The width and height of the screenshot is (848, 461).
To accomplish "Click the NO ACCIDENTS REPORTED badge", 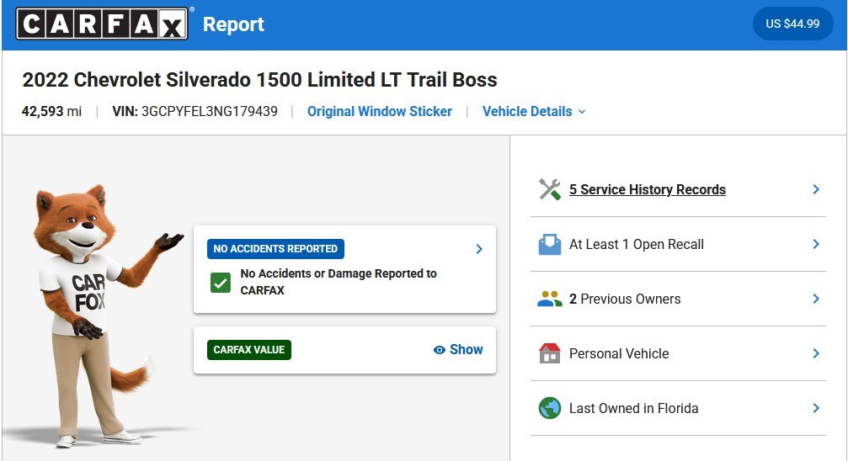I will click(x=275, y=249).
